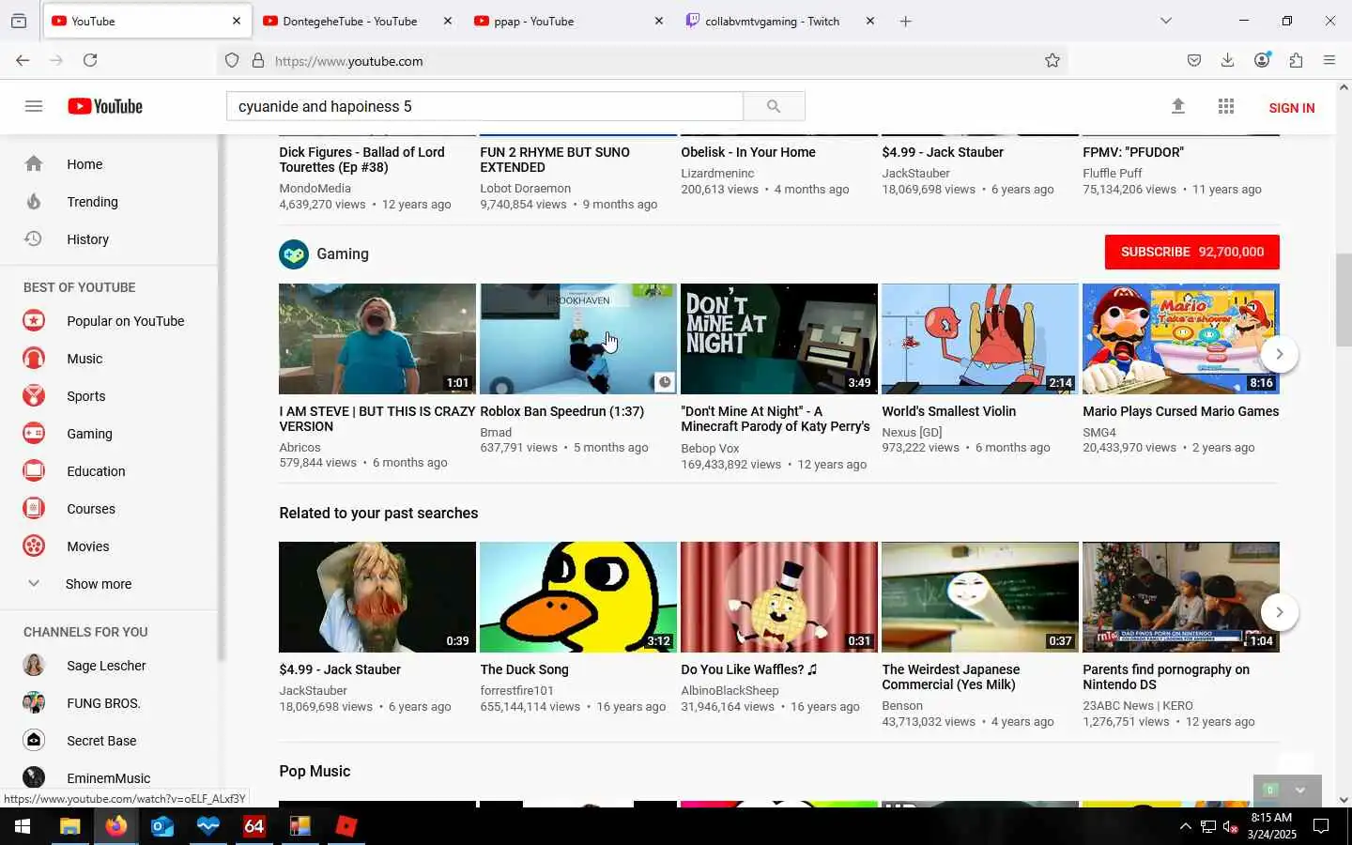Click the Save to Pocket icon

coord(1194,60)
